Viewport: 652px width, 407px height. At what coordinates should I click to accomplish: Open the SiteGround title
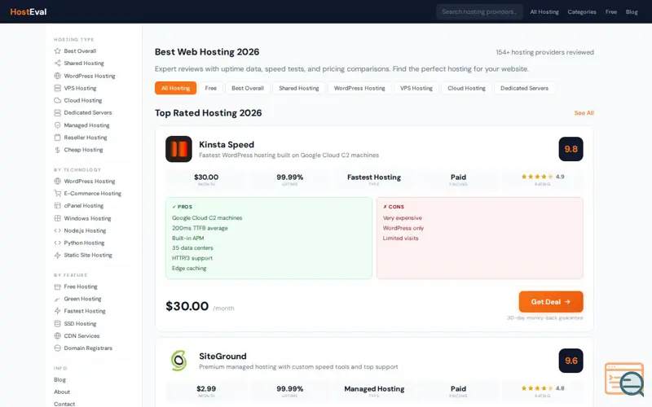[x=222, y=357]
